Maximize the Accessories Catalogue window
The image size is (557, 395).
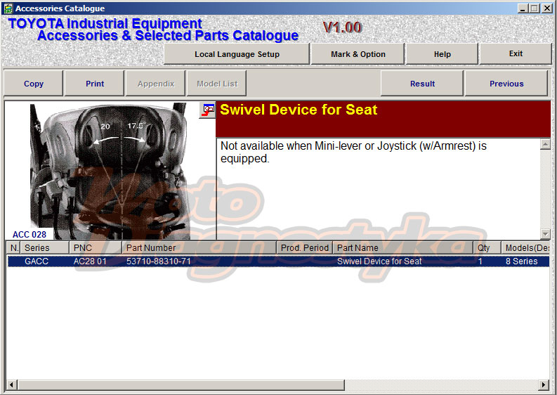tap(534, 8)
